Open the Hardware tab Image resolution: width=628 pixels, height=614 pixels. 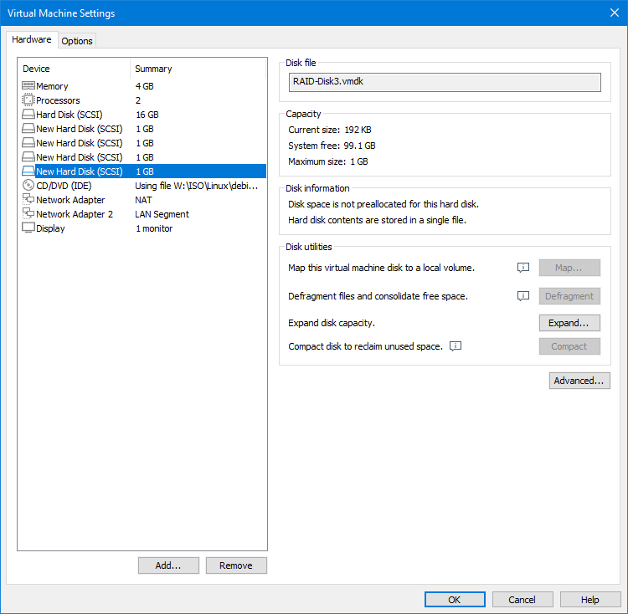(x=32, y=40)
